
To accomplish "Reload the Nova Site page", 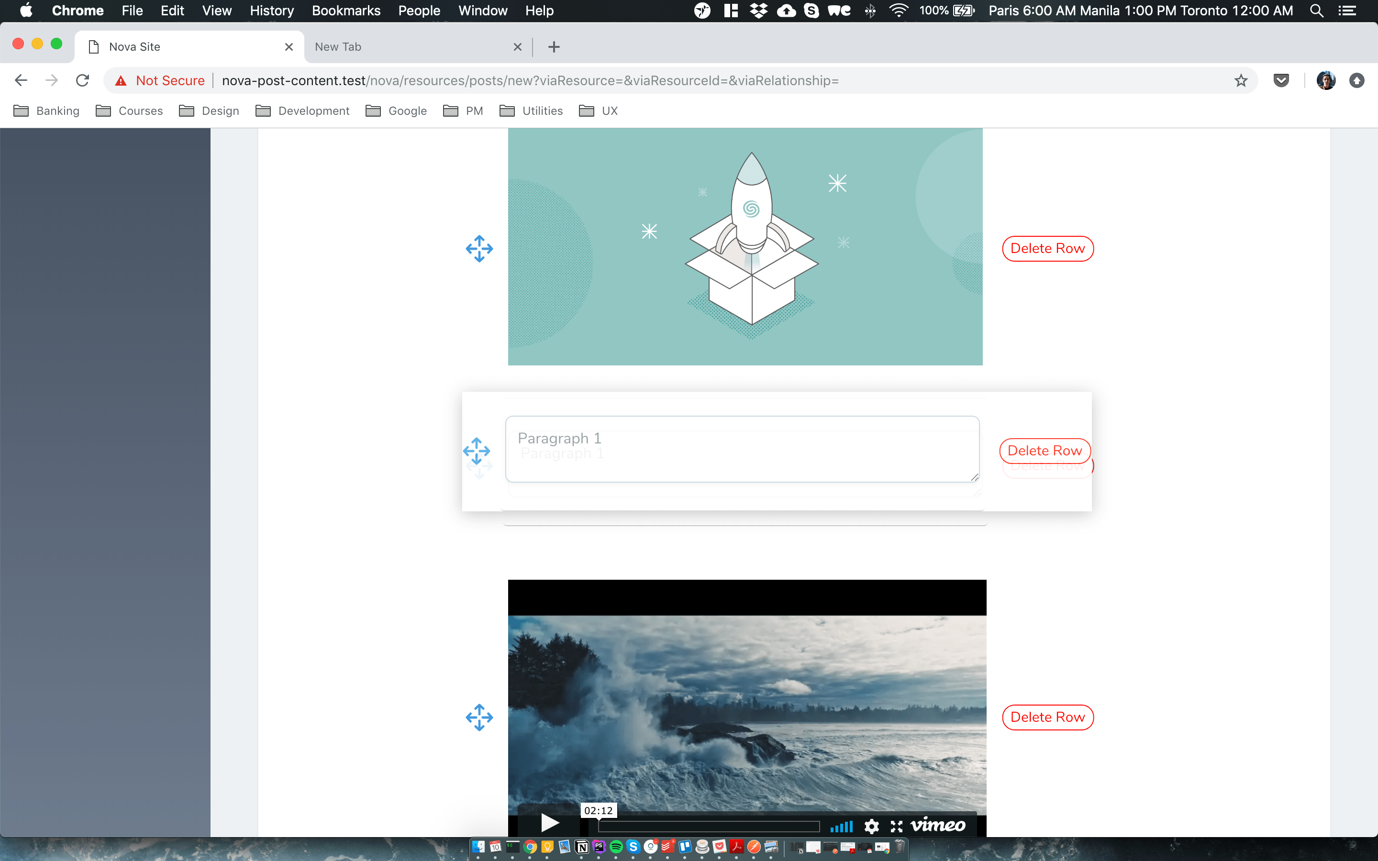I will coord(83,81).
